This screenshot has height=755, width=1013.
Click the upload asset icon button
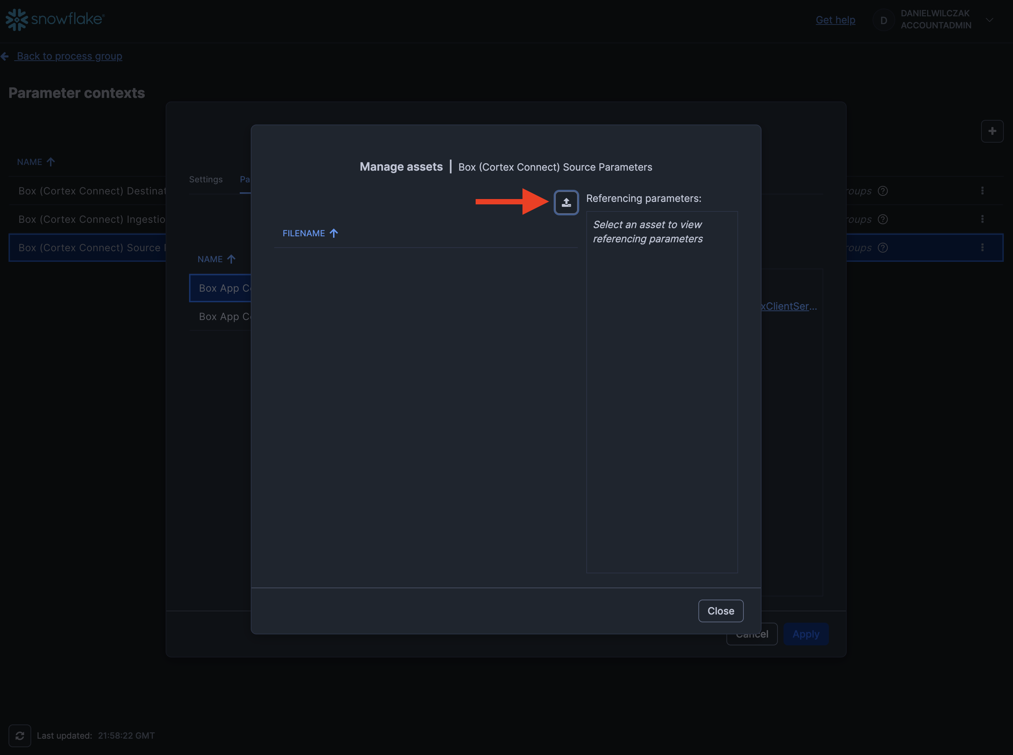566,203
